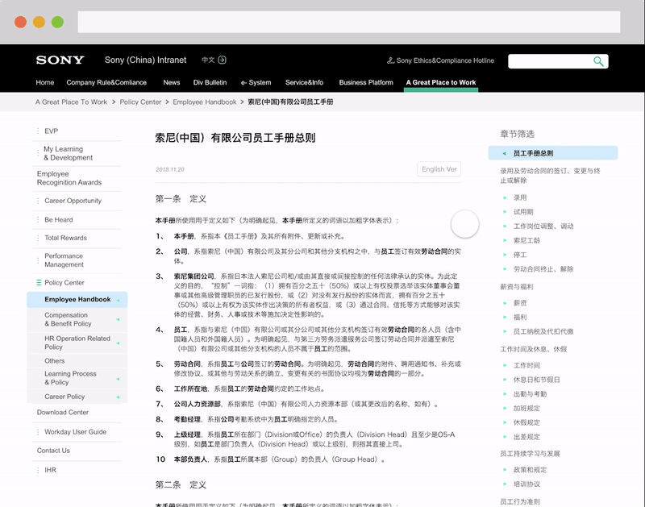Jump to 试用期 chapter in filter list
The width and height of the screenshot is (645, 507).
(x=523, y=212)
